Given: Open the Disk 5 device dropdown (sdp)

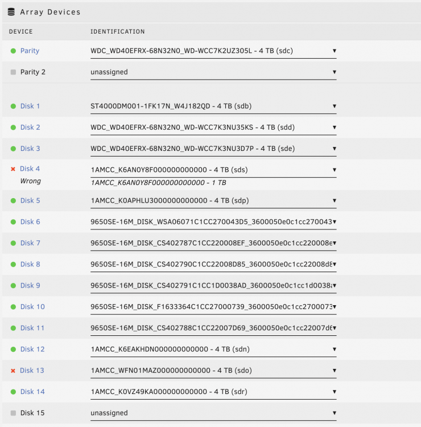Looking at the screenshot, I should point(213,201).
